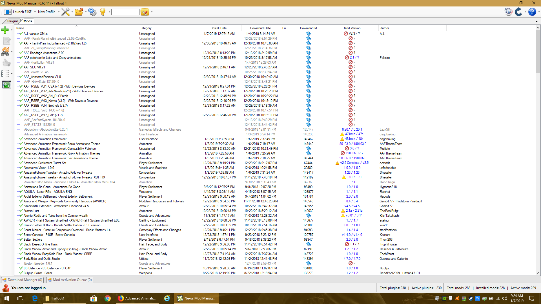Viewport: 541px width, 304px height.
Task: Click the lightbulb tips icon
Action: click(x=103, y=12)
